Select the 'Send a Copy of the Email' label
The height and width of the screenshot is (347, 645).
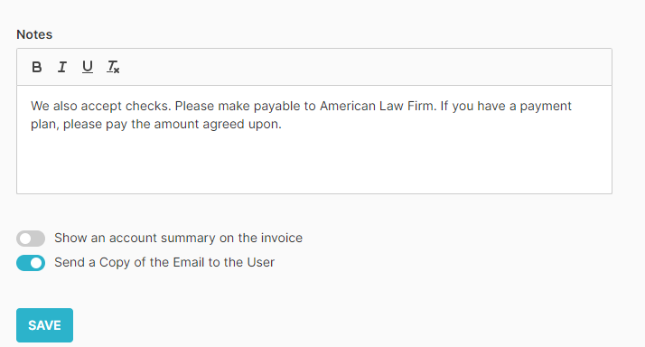click(x=164, y=262)
